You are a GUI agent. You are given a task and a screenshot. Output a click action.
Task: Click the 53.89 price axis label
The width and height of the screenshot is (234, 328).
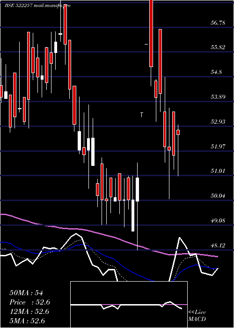coord(218,97)
